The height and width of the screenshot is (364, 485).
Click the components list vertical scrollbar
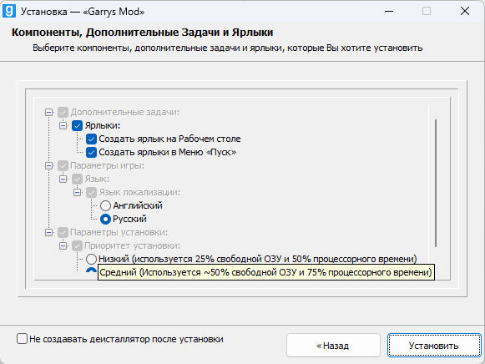[436, 183]
